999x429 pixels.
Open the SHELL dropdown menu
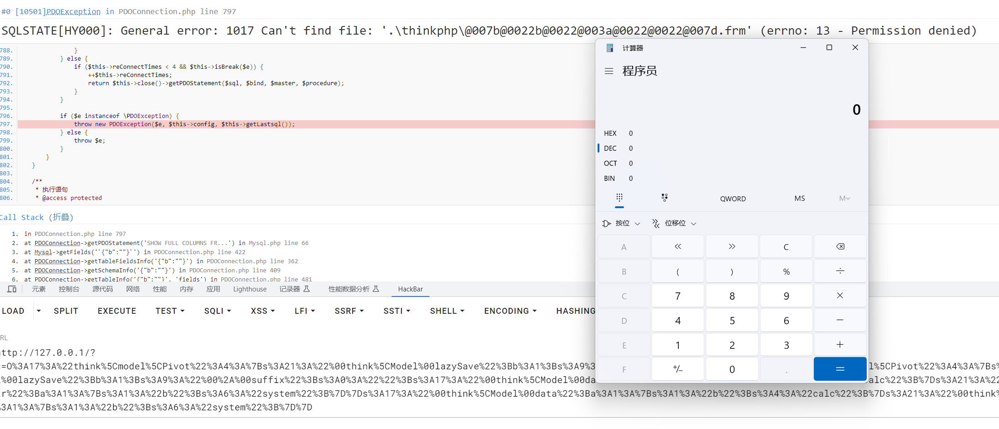click(447, 311)
